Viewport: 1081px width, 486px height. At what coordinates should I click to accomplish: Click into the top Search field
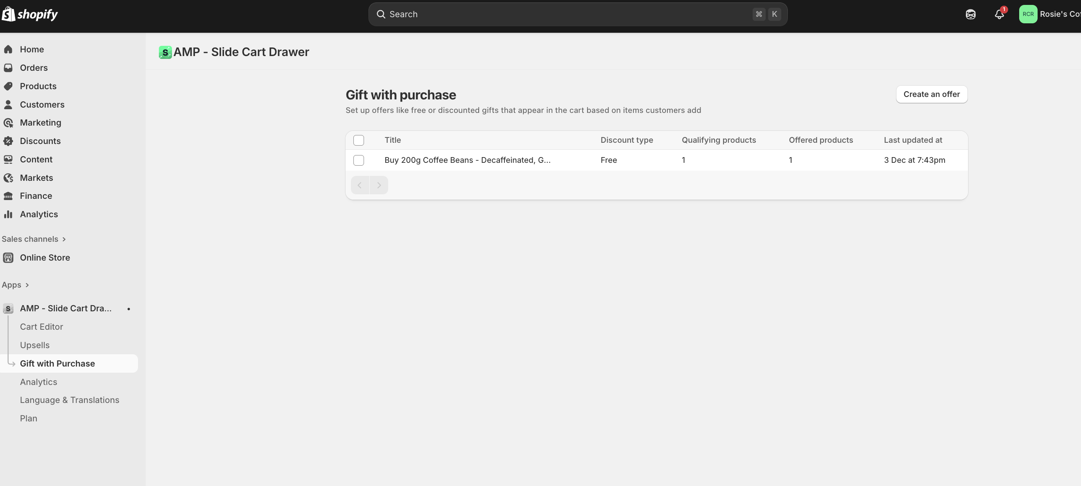[567, 14]
